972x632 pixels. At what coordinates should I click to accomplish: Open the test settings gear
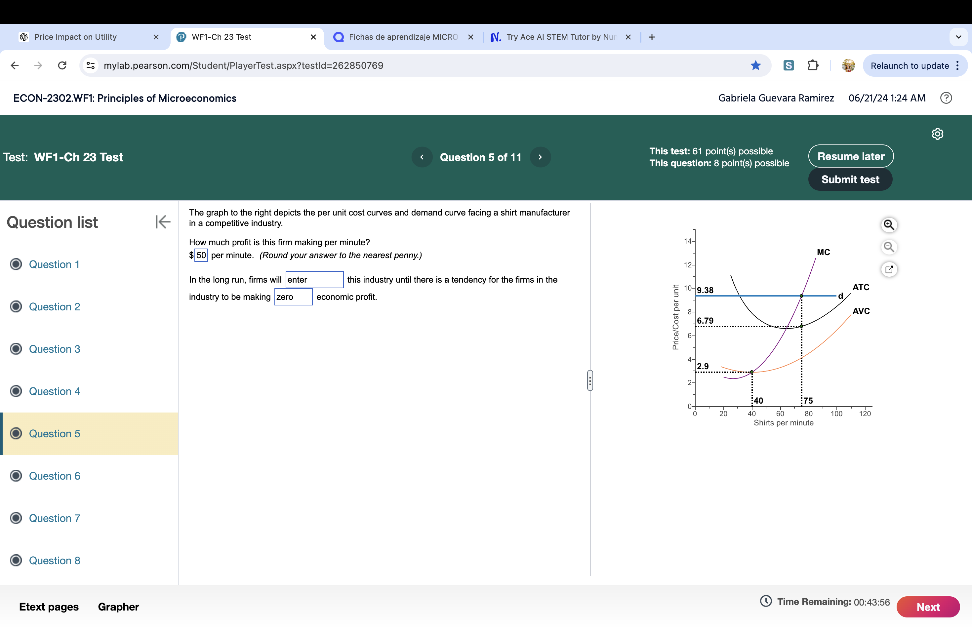point(937,134)
